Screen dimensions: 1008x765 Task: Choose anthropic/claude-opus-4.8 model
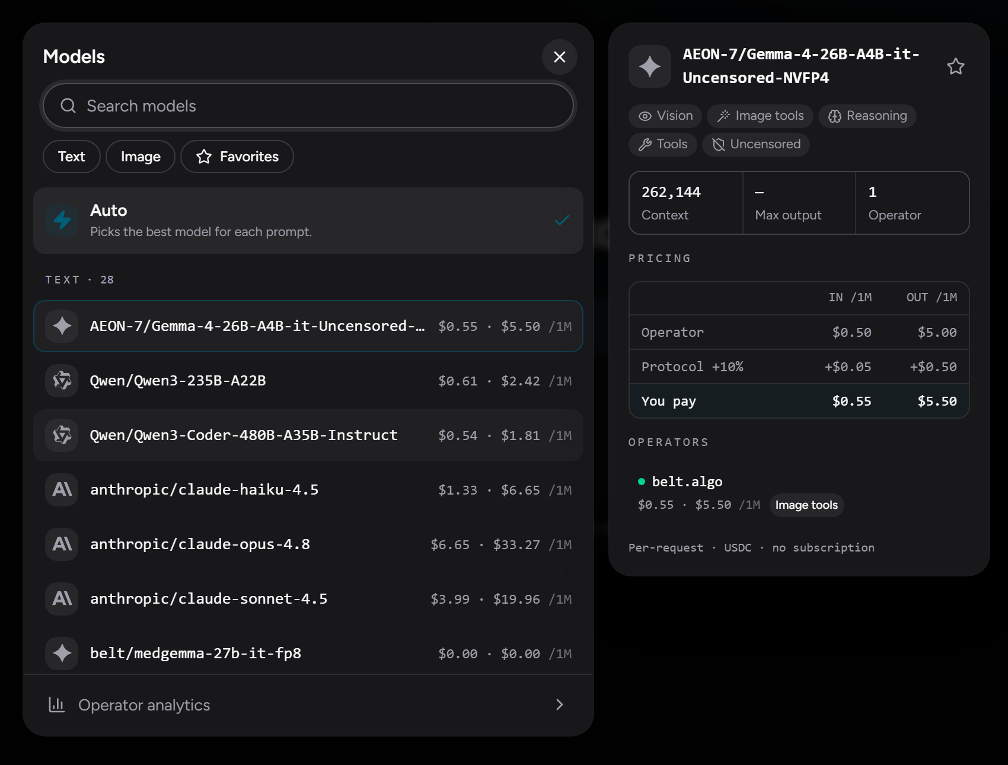(308, 544)
